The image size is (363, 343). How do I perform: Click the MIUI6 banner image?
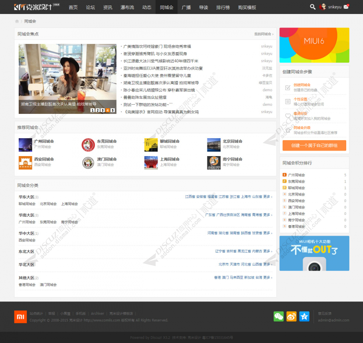point(314,45)
